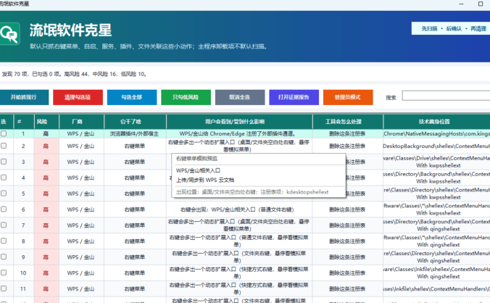Viewport: 490px width, 303px height.
Task: Click 上传/同步到 WPS 云文档 in preview popup
Action: pos(205,180)
